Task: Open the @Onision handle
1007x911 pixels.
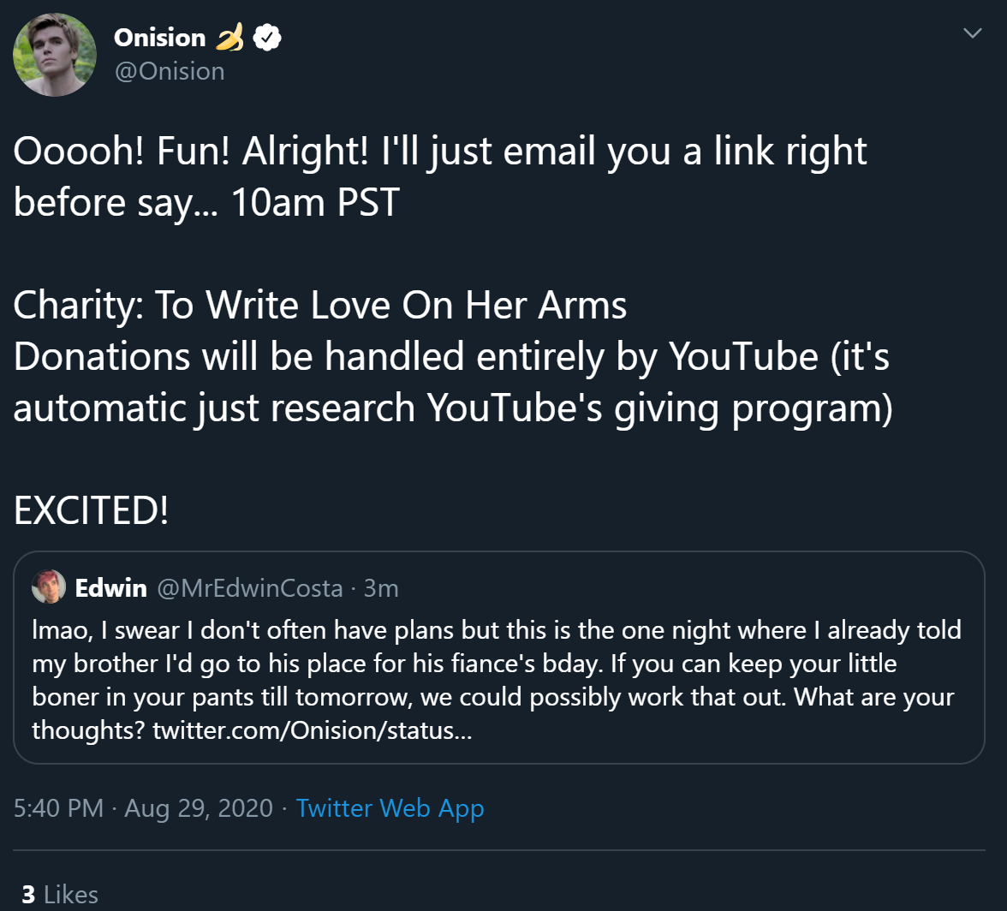Action: [x=170, y=71]
